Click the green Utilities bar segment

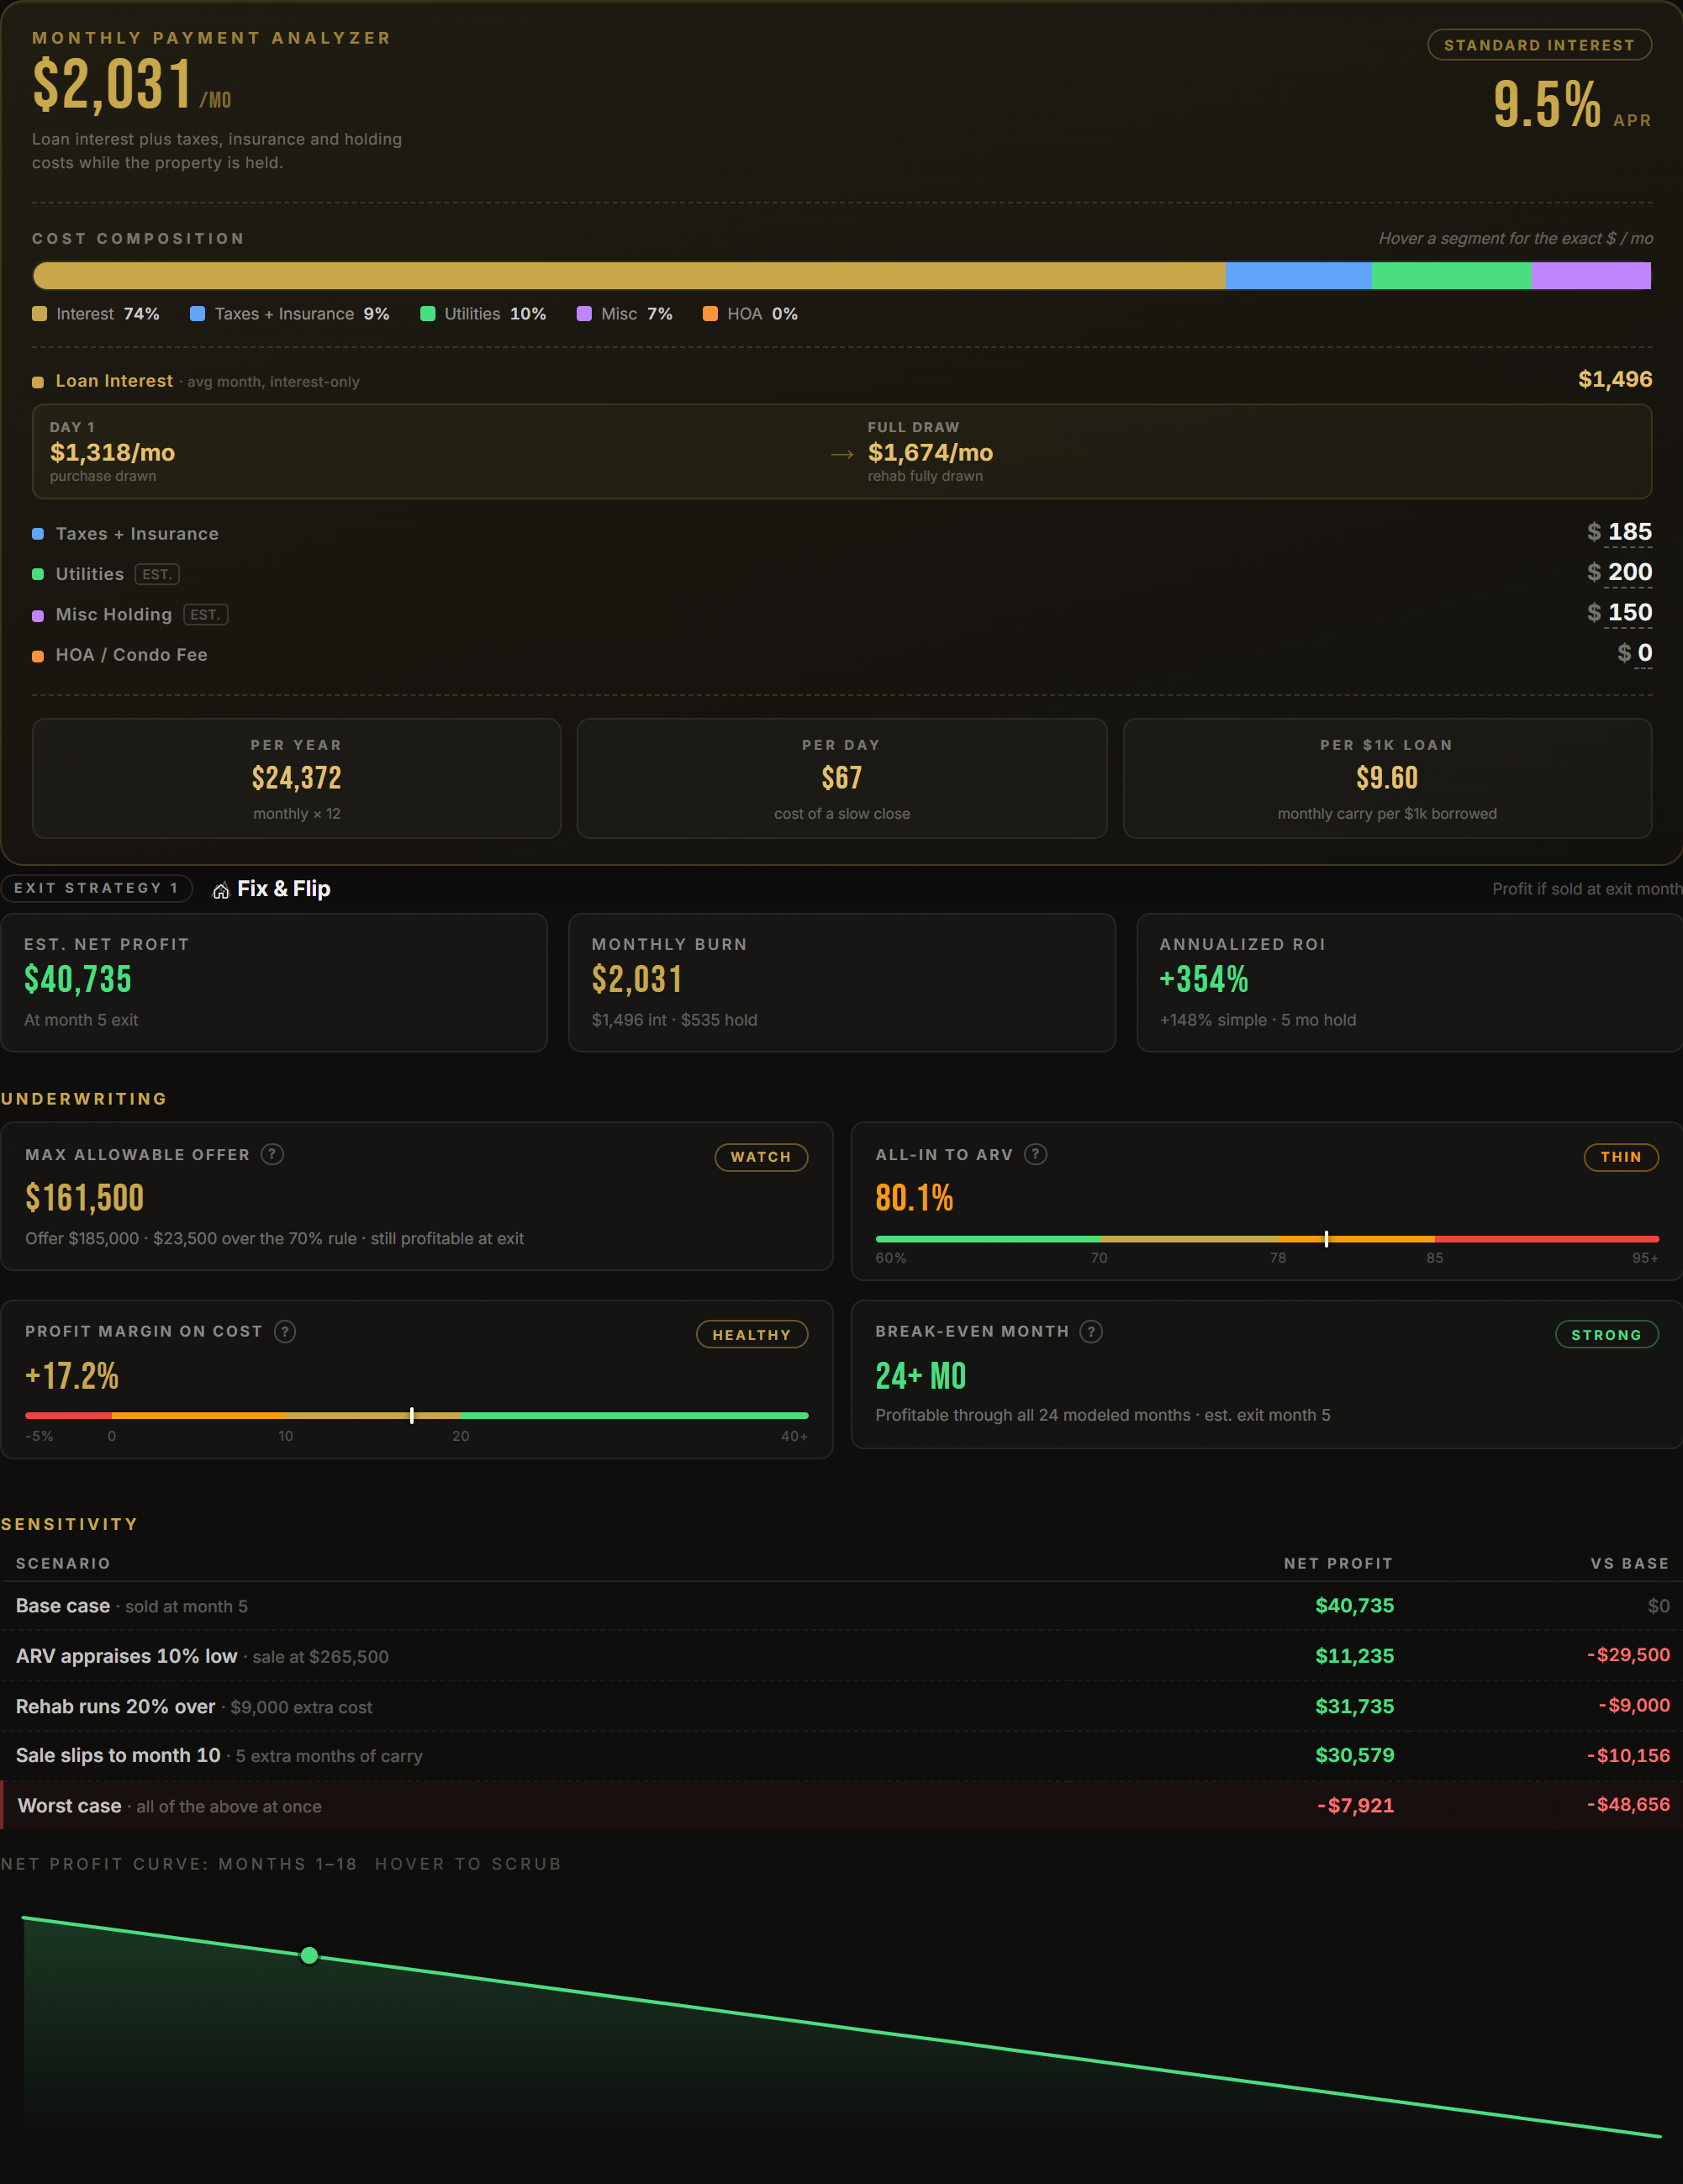(1451, 276)
